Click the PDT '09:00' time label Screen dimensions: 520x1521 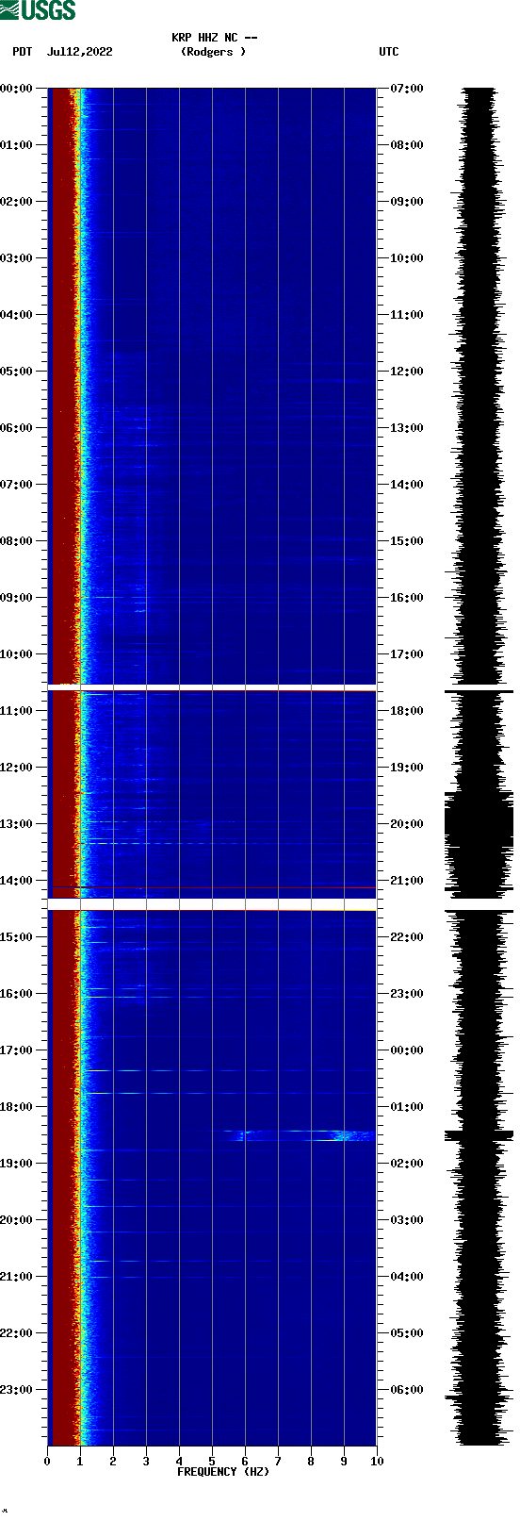[16, 598]
